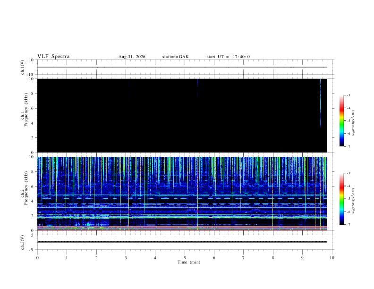Click the station=GAK label

(x=175, y=57)
